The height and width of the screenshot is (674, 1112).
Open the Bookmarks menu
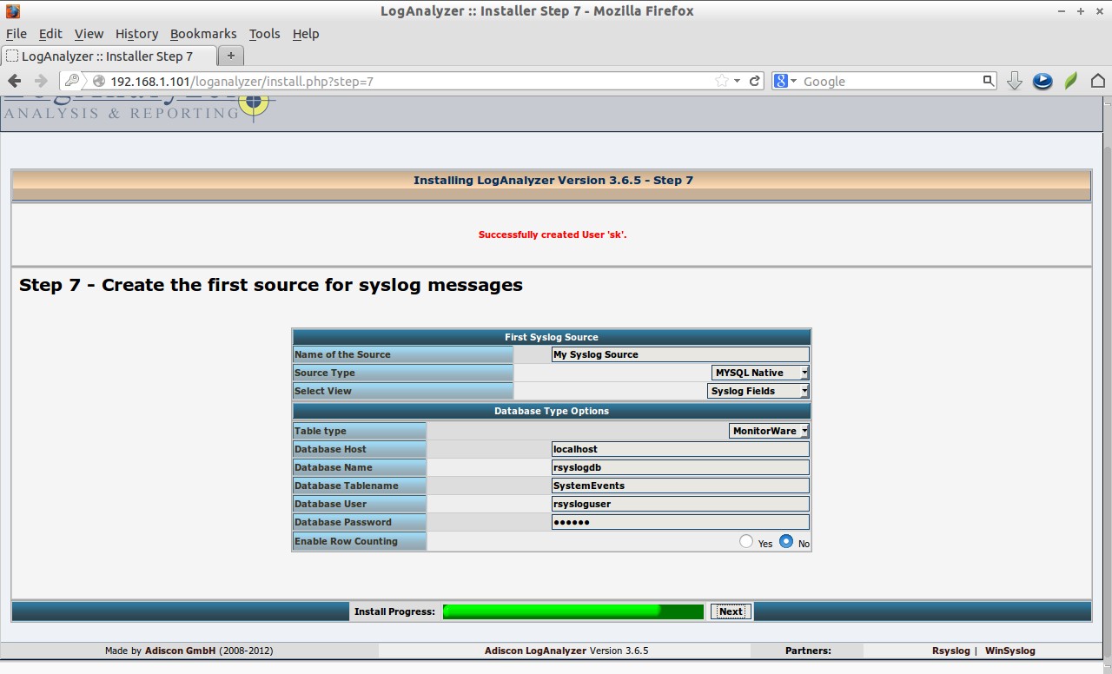tap(203, 34)
